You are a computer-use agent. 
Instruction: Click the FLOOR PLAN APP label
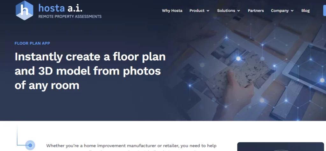pyautogui.click(x=32, y=43)
